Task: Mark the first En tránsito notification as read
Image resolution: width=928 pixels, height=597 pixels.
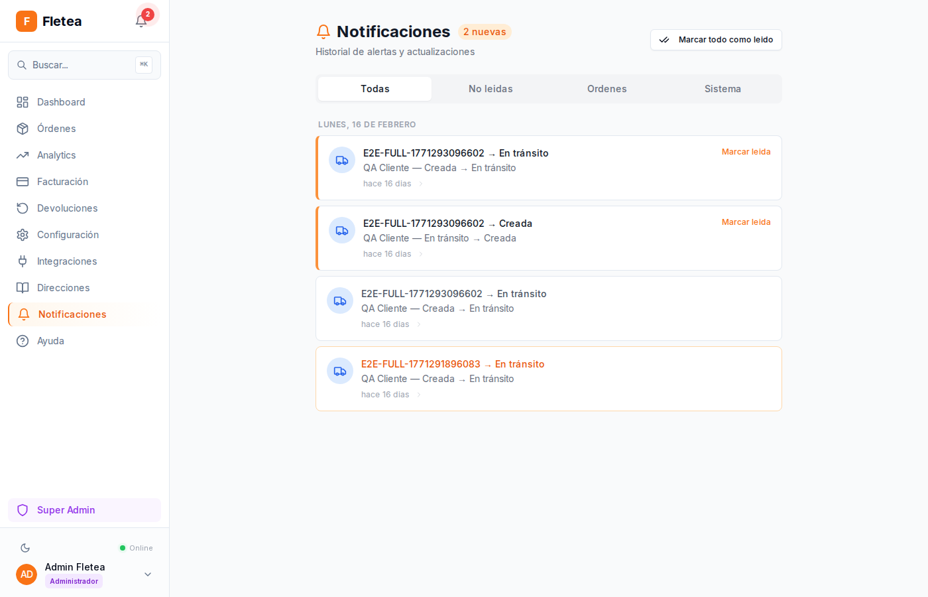Action: click(746, 151)
